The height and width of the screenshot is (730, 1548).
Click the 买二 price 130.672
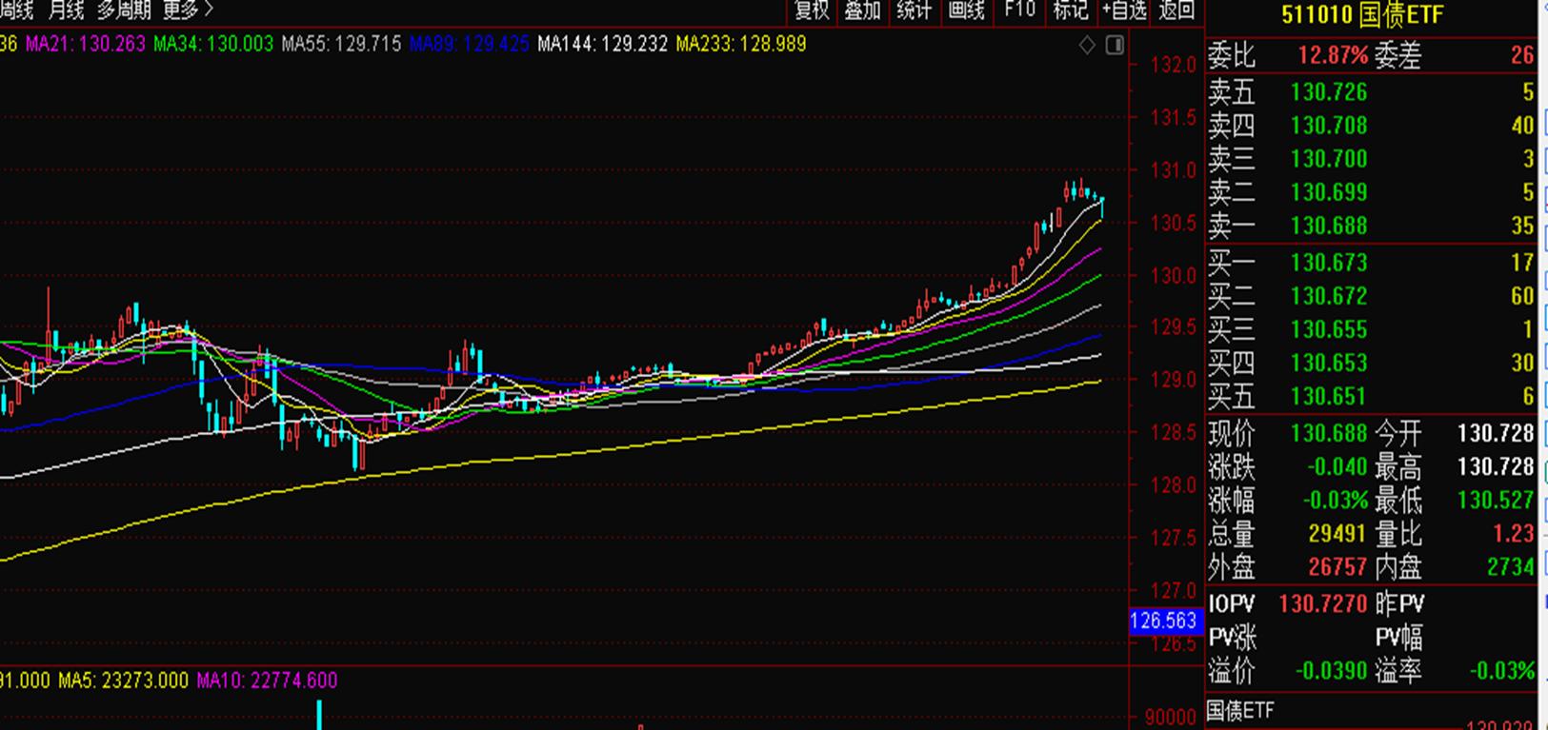click(1329, 296)
